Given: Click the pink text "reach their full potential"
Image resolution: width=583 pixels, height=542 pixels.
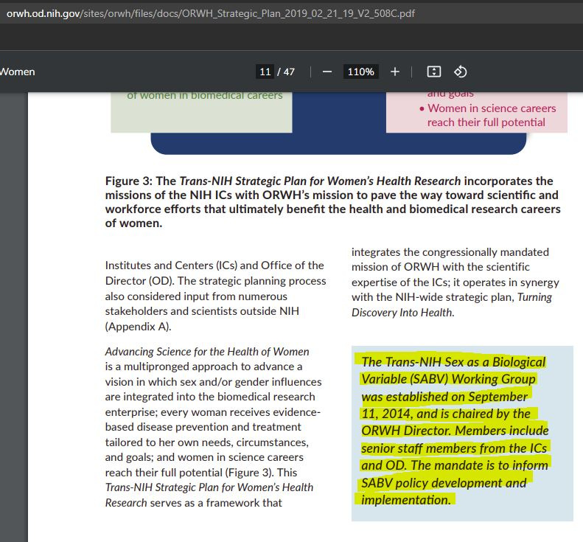Looking at the screenshot, I should 486,122.
